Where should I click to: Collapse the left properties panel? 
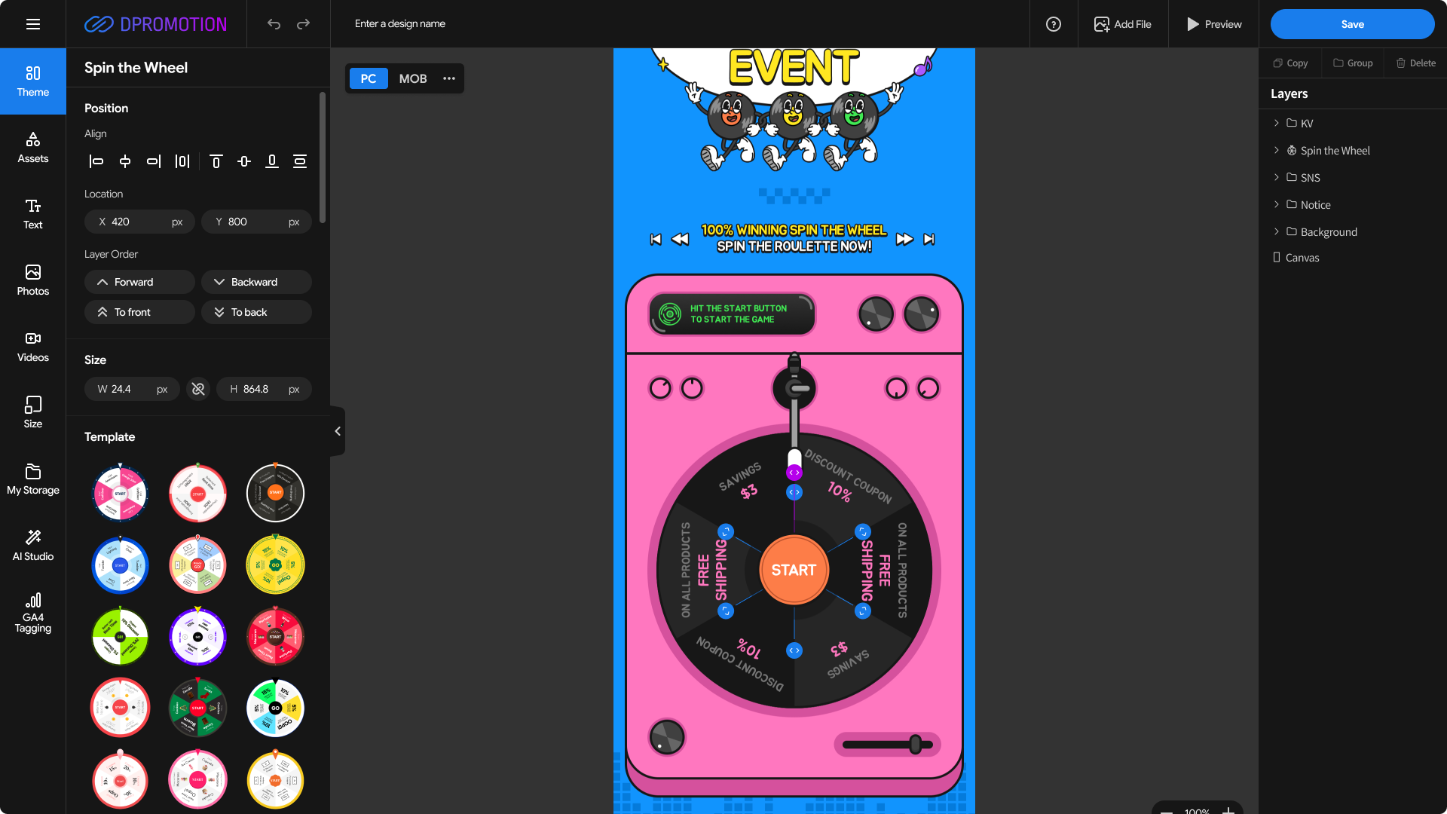(338, 431)
